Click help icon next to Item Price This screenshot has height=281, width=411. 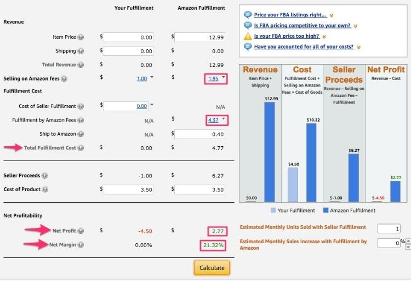(x=81, y=37)
